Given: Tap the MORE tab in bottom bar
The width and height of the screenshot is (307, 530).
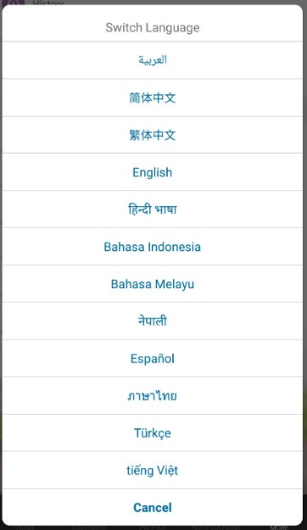Looking at the screenshot, I should click(x=279, y=527).
